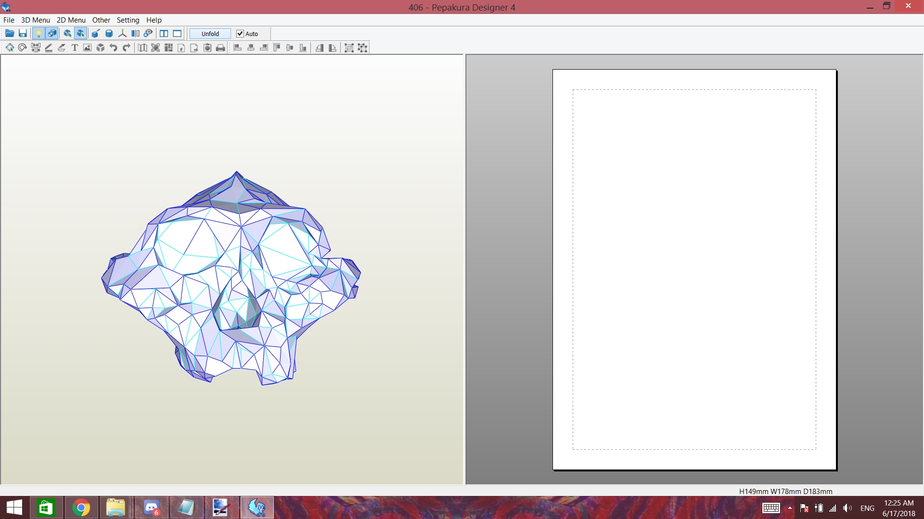Click the blue cylinder 3D icon
This screenshot has height=519, width=924.
tap(109, 34)
